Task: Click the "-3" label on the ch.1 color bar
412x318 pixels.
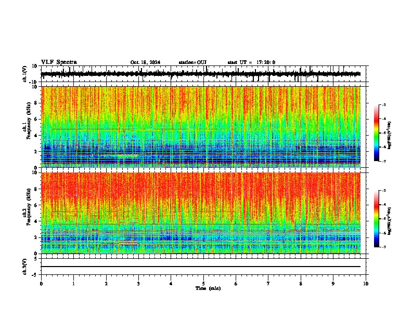Action: pos(383,104)
